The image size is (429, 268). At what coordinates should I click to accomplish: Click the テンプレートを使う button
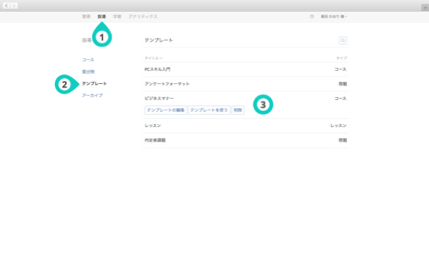[x=209, y=110]
